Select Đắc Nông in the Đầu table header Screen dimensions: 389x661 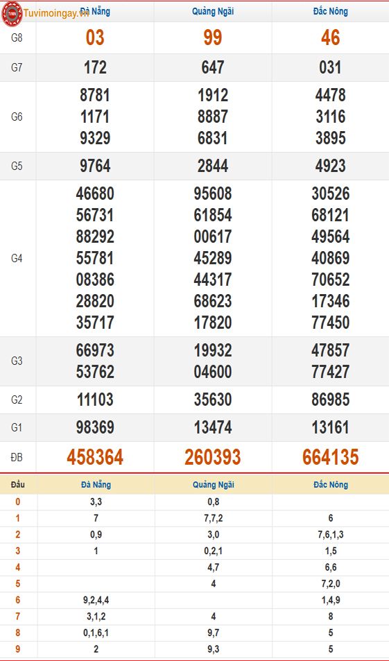pos(331,485)
